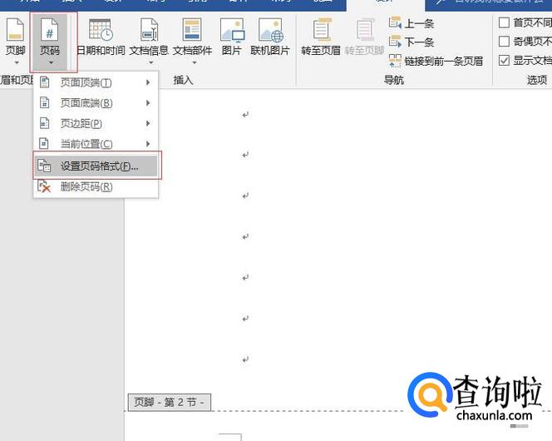The image size is (552, 441).
Task: Toggle 链接到前一条页眉 link to previous
Action: (436, 61)
